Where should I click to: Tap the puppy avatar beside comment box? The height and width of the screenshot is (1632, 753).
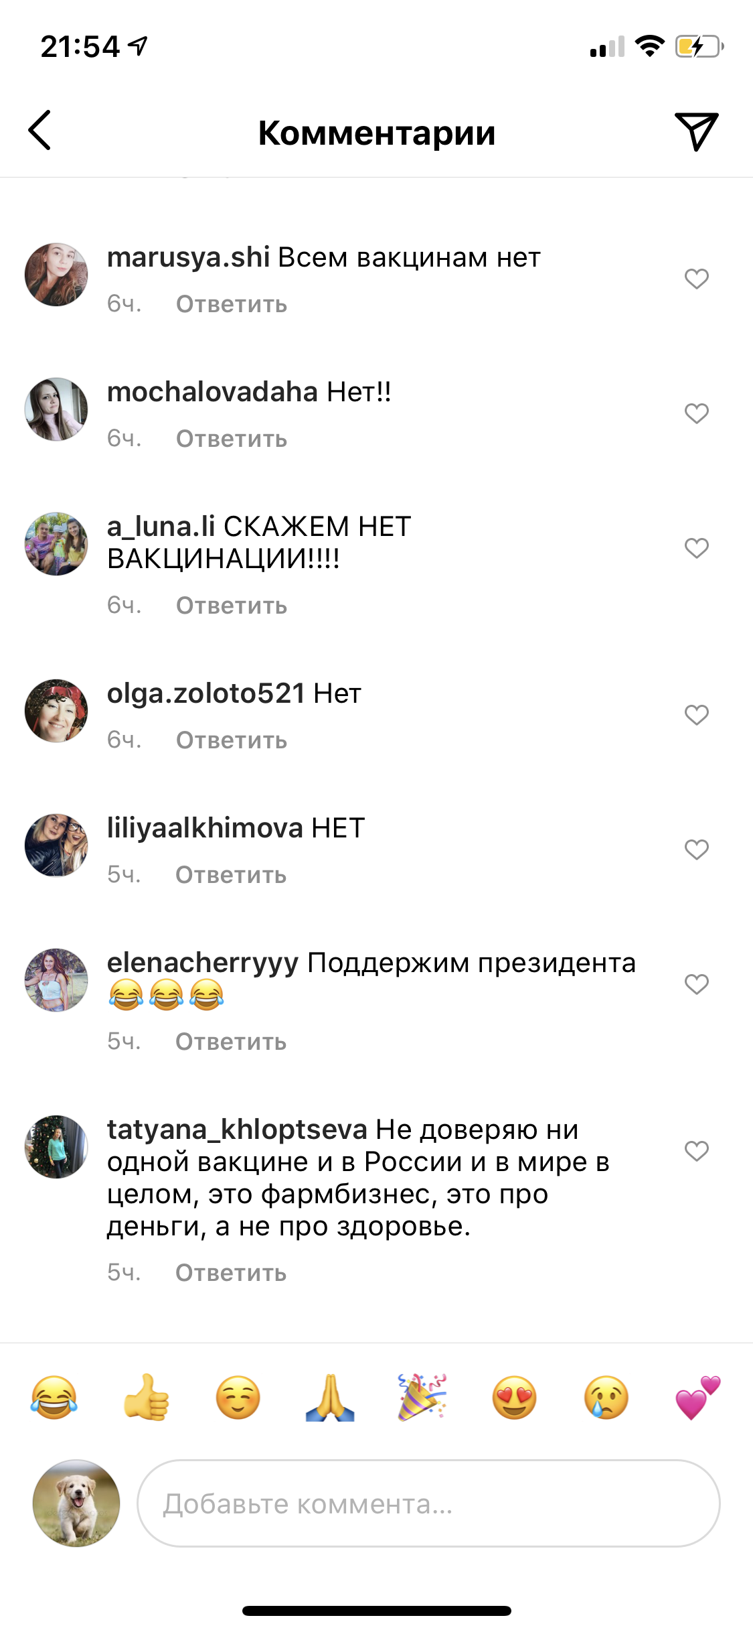click(x=76, y=1503)
